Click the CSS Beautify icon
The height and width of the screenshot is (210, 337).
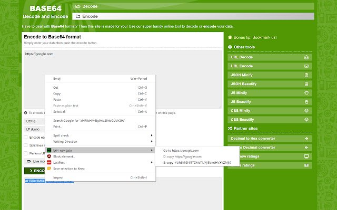click(x=306, y=120)
